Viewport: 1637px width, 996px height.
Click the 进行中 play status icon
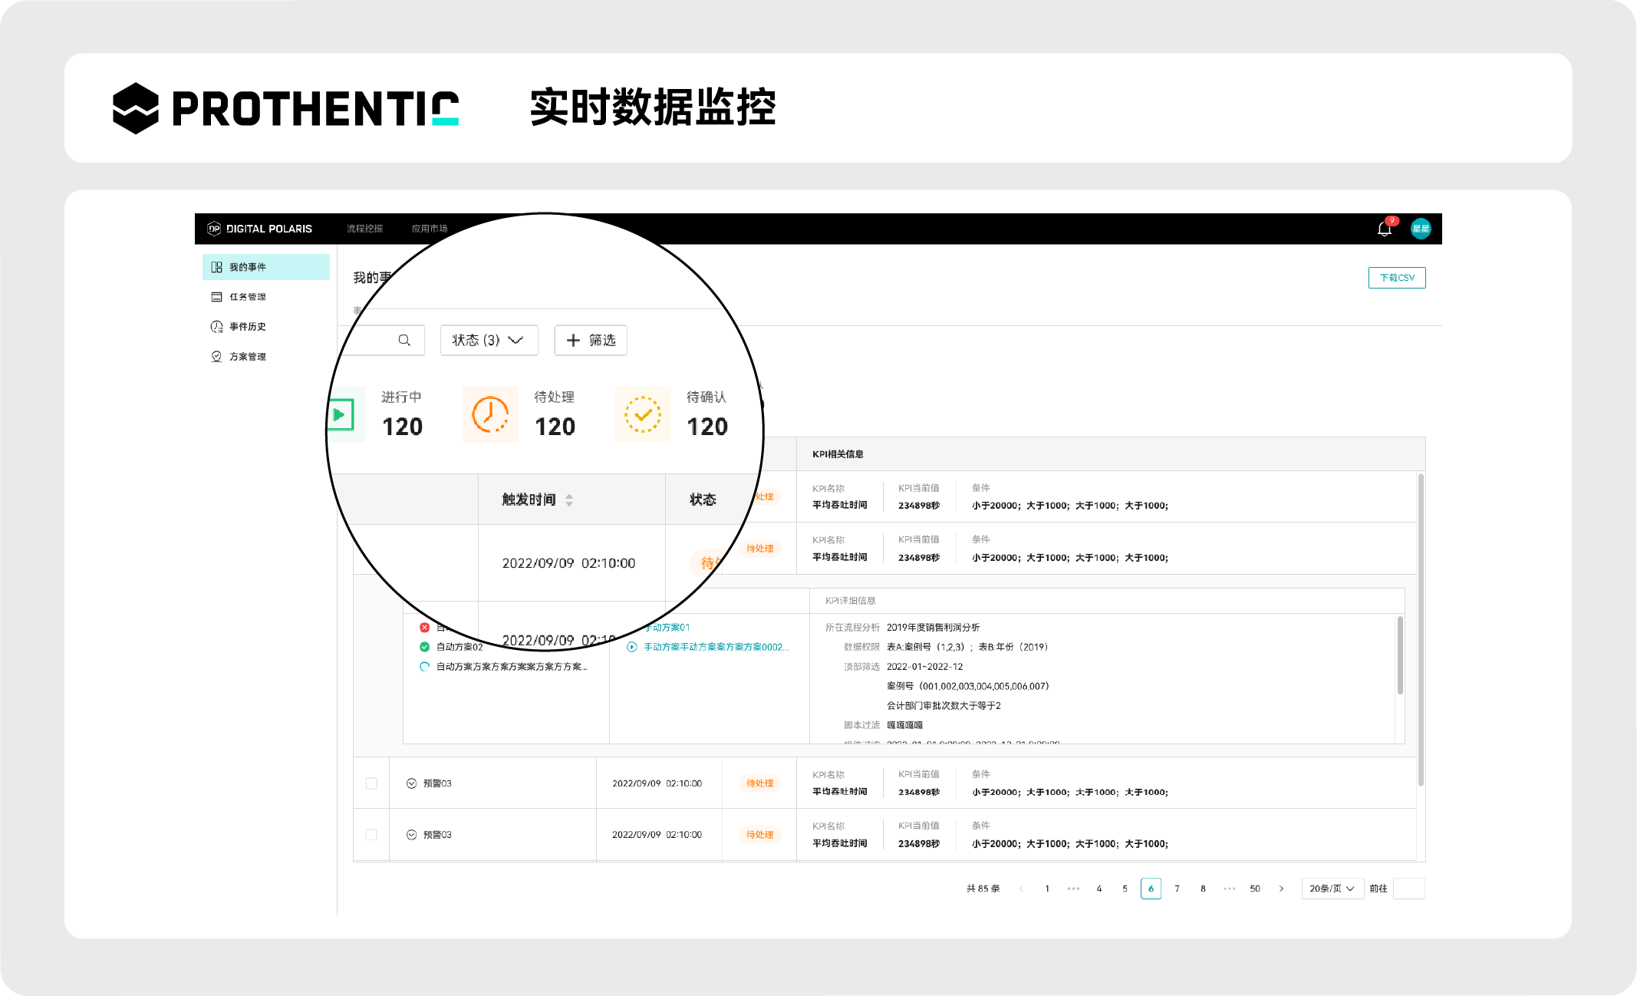tap(340, 415)
